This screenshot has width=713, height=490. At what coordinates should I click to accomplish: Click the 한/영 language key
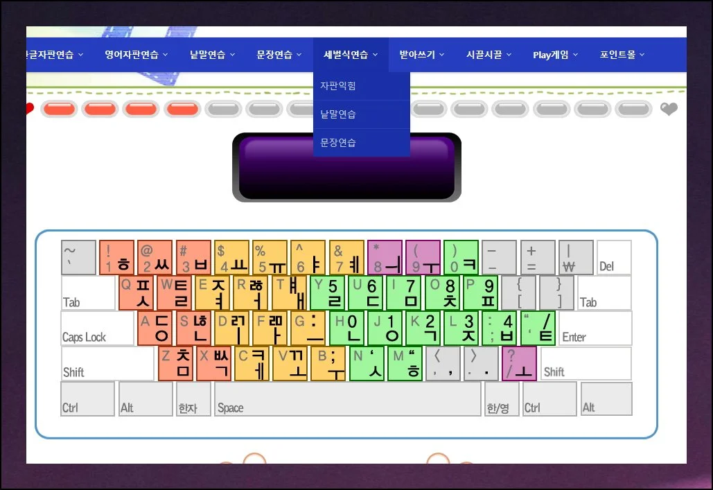tap(502, 399)
